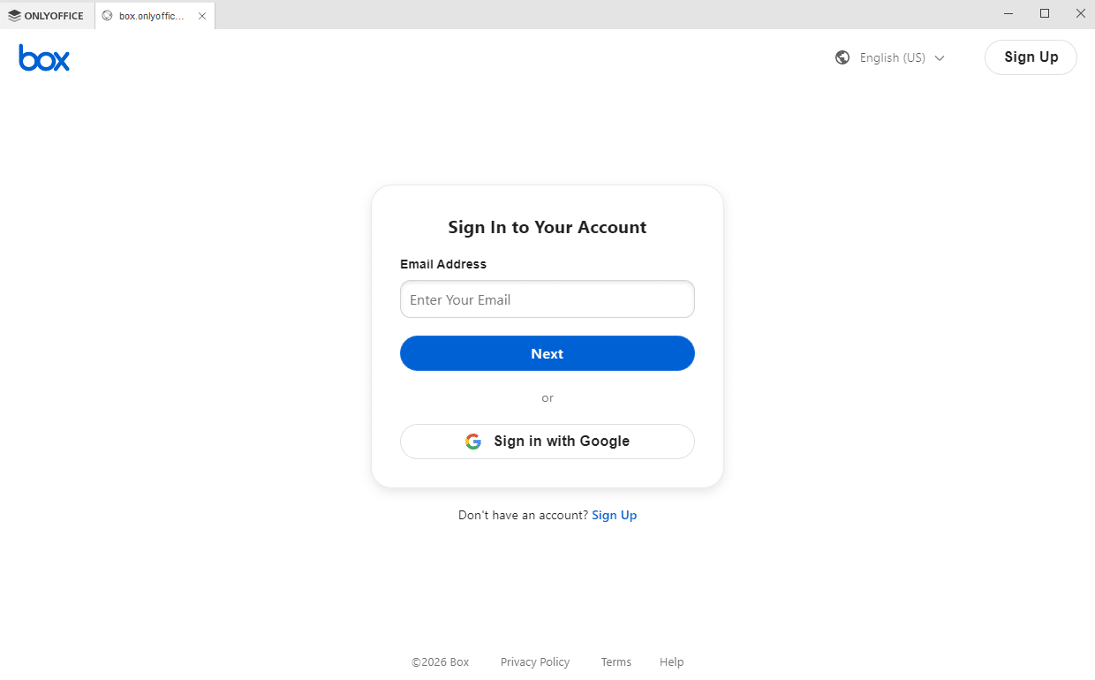This screenshot has width=1095, height=680.
Task: Open the English (US) language dropdown
Action: pos(893,57)
